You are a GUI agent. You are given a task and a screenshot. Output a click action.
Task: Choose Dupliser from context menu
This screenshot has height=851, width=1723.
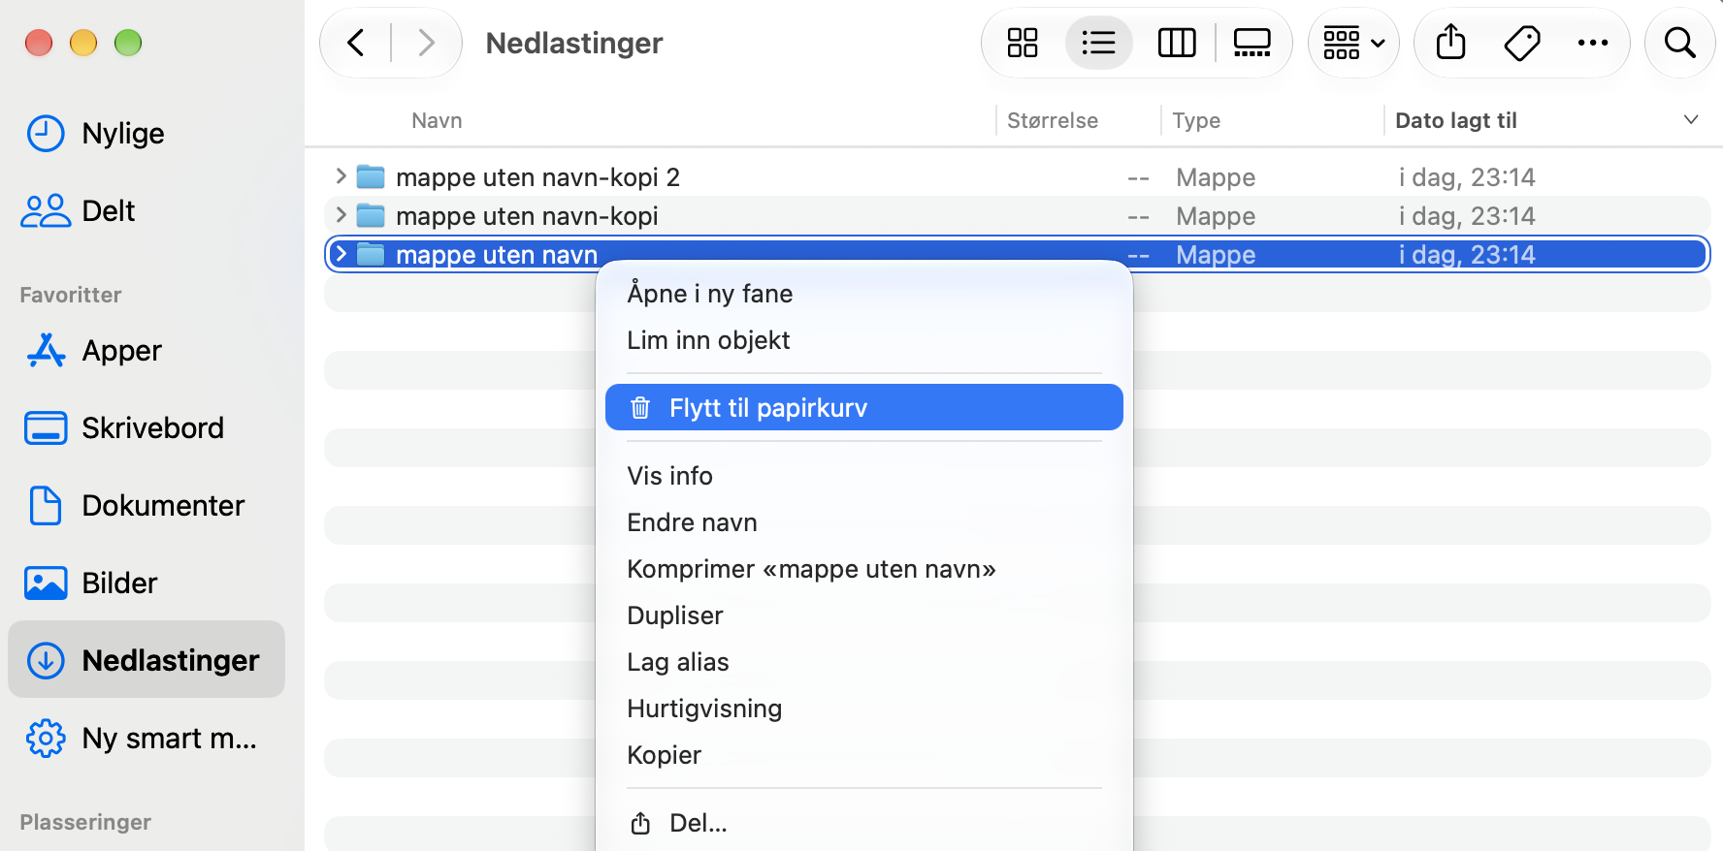point(863,615)
